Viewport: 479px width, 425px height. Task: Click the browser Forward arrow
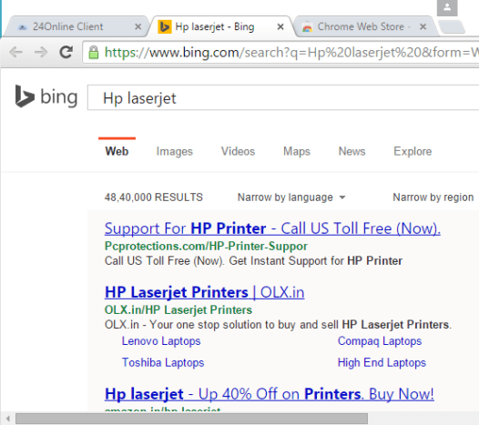(x=41, y=52)
